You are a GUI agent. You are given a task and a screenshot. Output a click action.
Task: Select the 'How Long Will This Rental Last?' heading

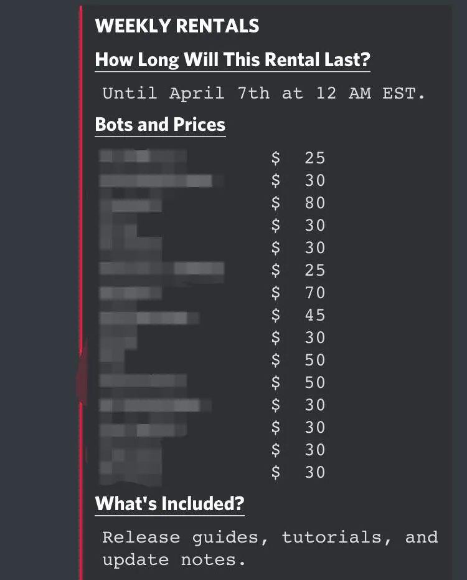233,59
